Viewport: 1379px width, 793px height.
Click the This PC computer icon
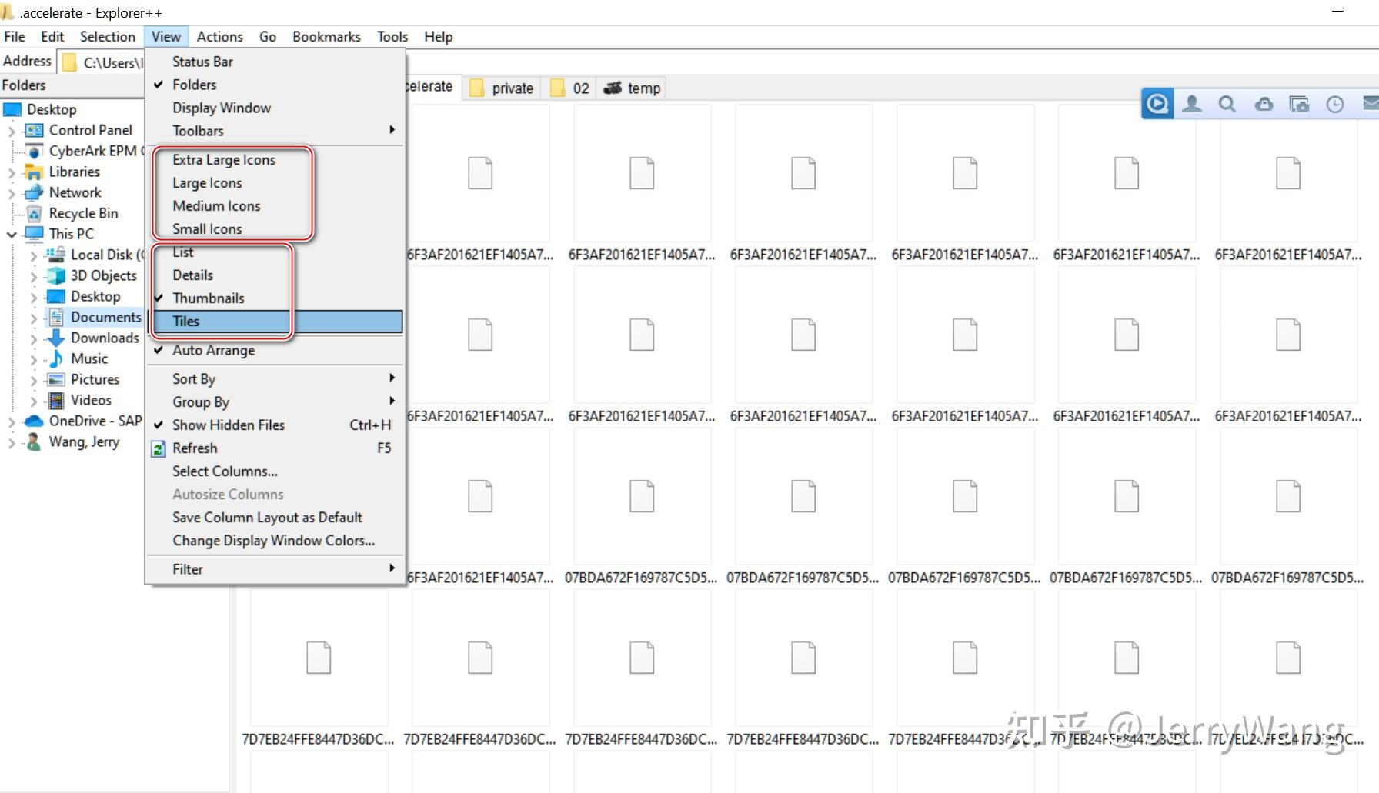point(35,234)
